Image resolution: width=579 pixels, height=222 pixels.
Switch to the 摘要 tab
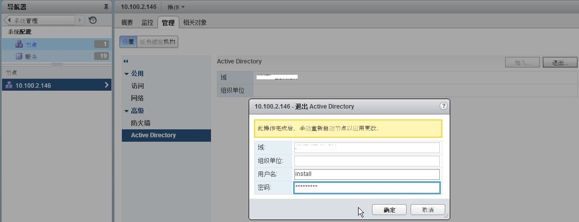coord(127,22)
